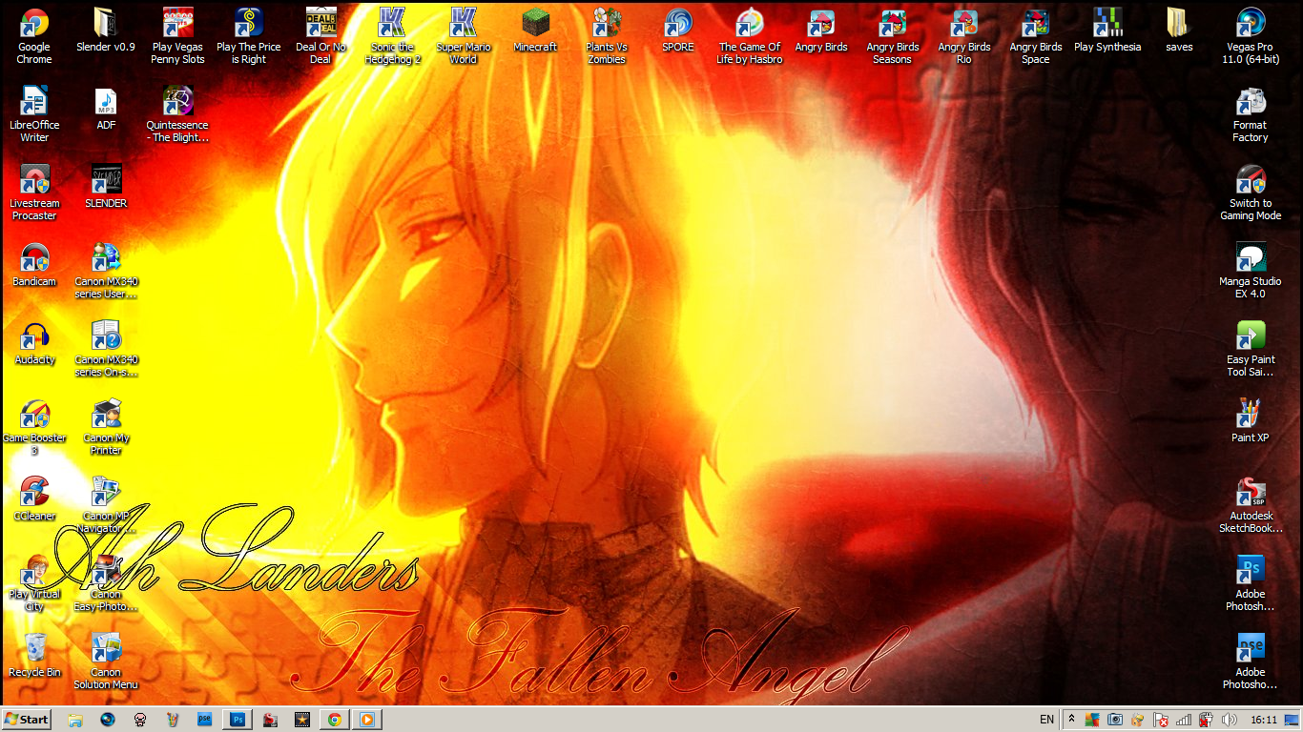1303x732 pixels.
Task: Launch Plants Vs Zombies from desktop
Action: pyautogui.click(x=607, y=23)
